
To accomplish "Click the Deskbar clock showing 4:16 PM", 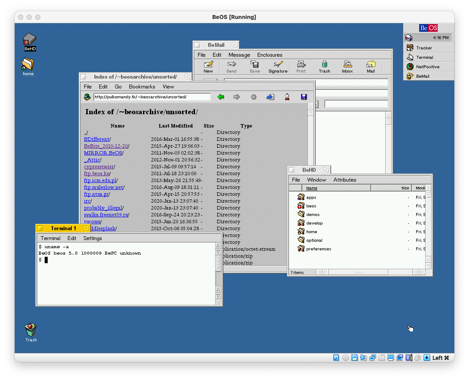I will pos(441,38).
